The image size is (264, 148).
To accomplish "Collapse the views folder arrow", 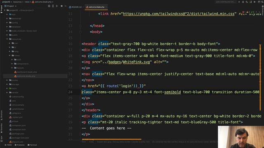I will (9, 55).
